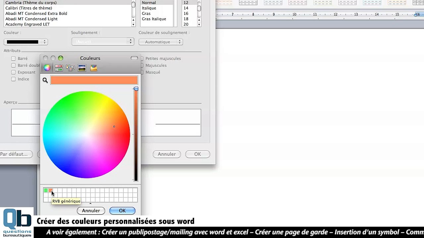Switch to image palettes picker mode

(82, 68)
